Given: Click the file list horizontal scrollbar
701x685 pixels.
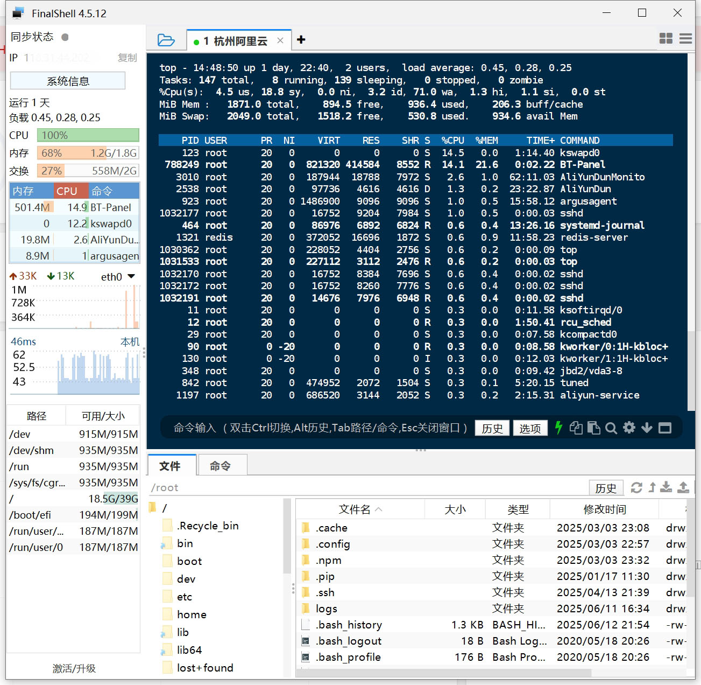Looking at the screenshot, I should (x=444, y=673).
